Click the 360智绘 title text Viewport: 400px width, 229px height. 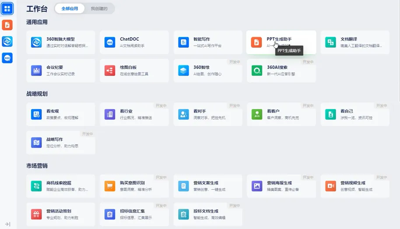click(201, 67)
